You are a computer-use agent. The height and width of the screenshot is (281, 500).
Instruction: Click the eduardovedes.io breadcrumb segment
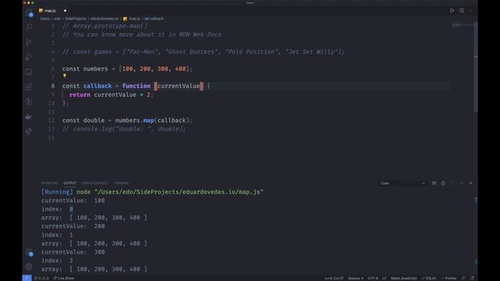tap(104, 19)
